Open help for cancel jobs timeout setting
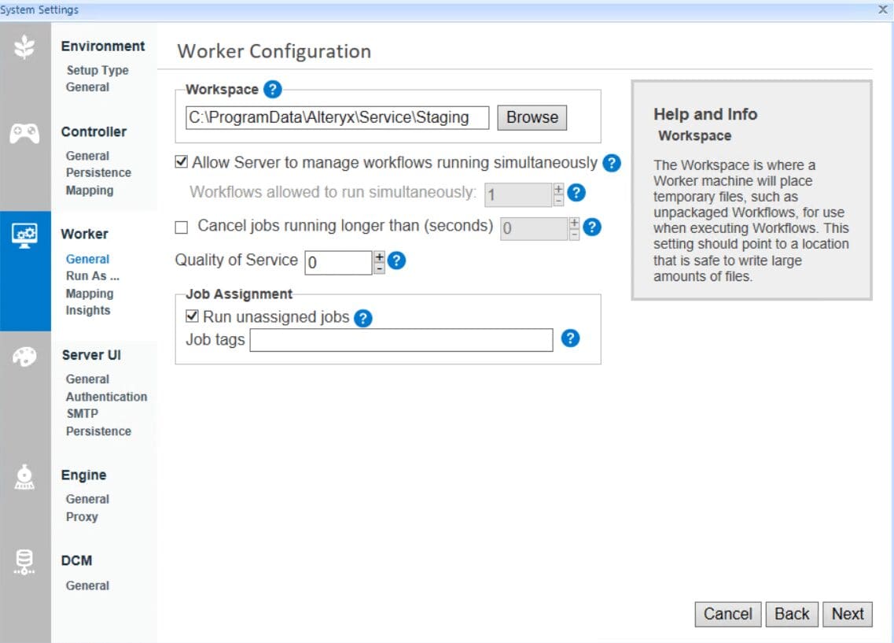 (591, 227)
